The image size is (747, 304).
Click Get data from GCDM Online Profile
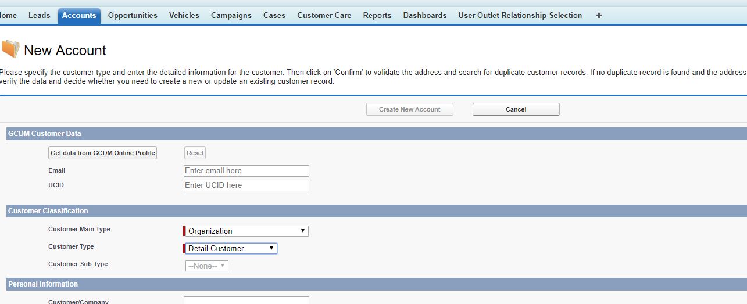102,153
